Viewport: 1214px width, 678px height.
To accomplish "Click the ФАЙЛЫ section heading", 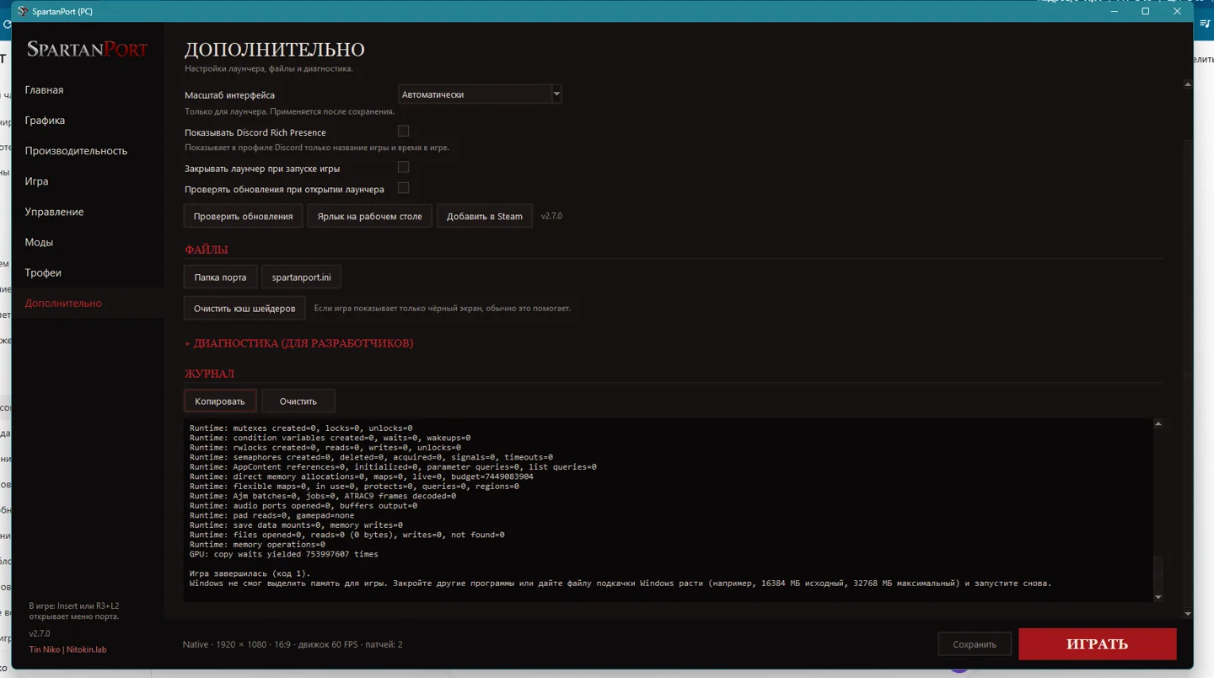I will (x=207, y=250).
